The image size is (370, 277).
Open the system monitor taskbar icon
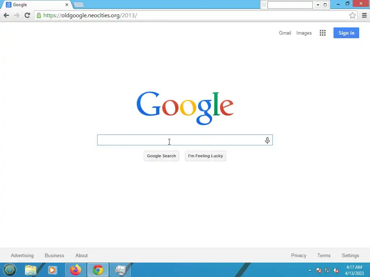120,270
